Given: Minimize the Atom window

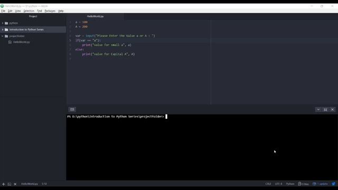Looking at the screenshot, I should 312,6.
